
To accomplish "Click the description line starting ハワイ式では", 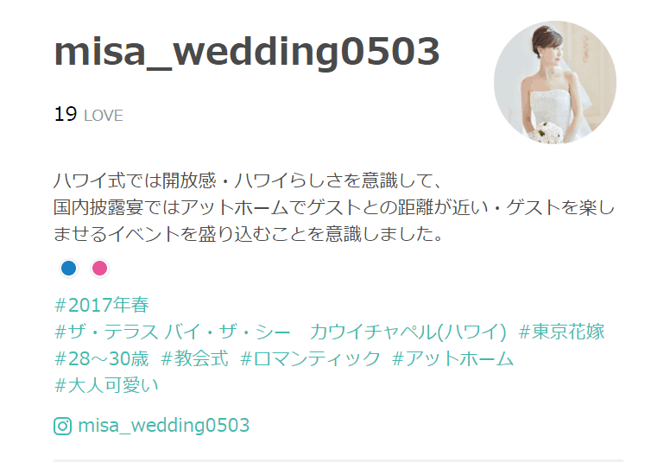I will [248, 180].
